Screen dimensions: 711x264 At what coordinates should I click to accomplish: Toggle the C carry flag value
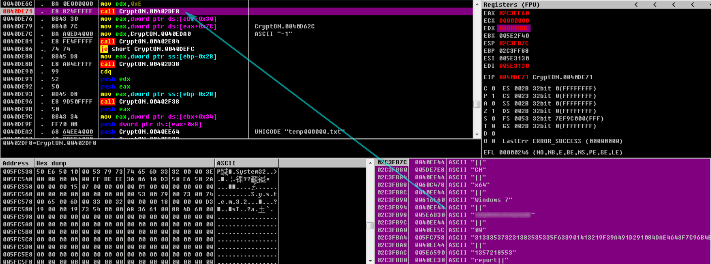493,88
